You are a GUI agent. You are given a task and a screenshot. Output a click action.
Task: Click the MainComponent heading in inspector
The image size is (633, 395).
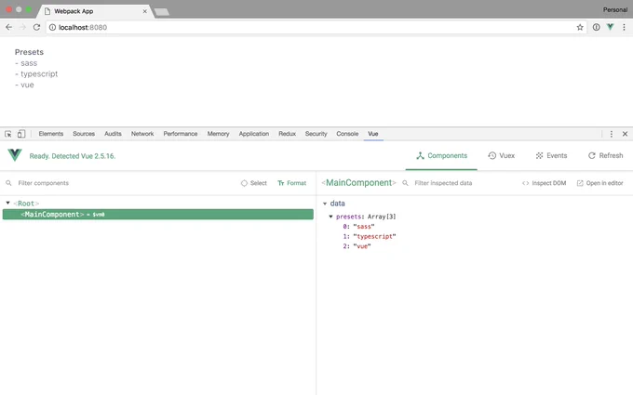click(359, 183)
